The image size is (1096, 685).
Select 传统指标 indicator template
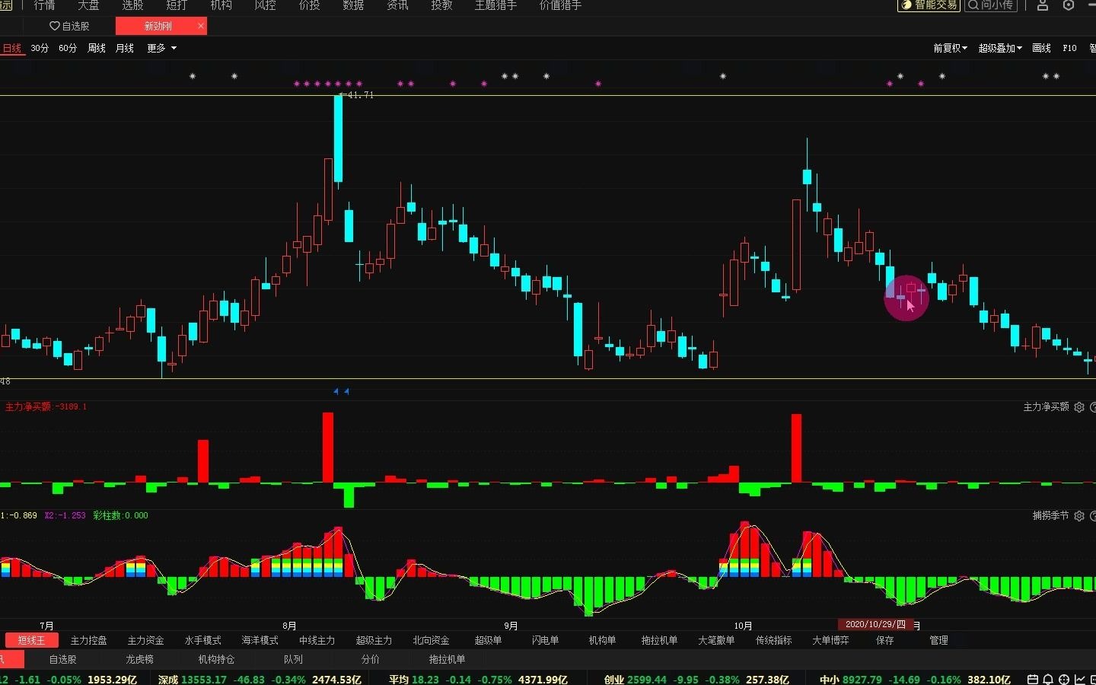click(x=773, y=640)
